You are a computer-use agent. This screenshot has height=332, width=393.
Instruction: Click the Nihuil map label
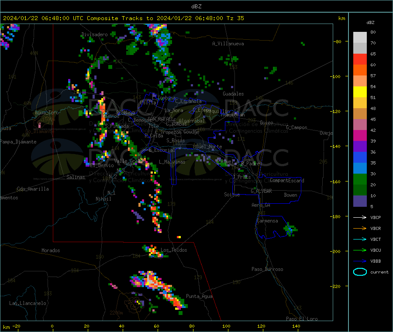pyautogui.click(x=103, y=199)
